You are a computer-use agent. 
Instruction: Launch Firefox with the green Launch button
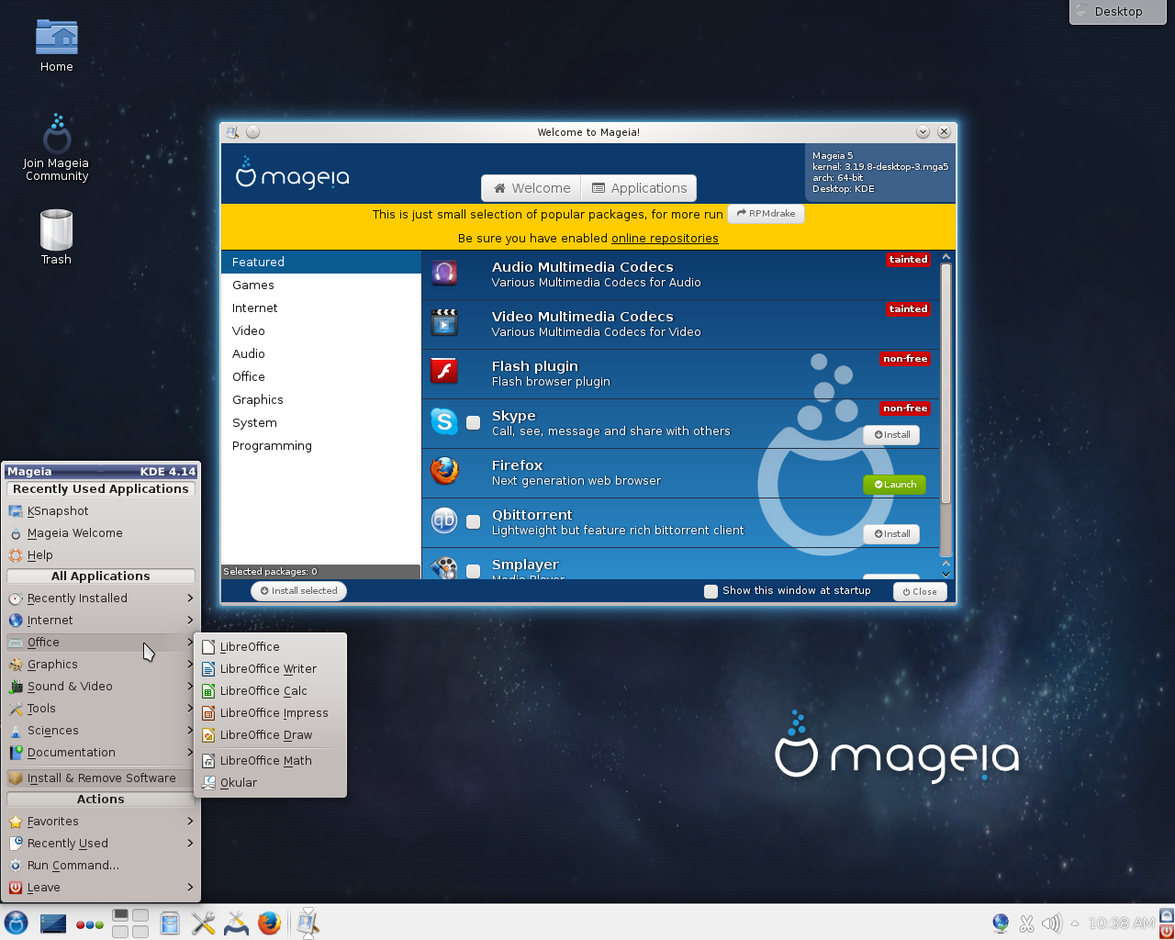[895, 485]
